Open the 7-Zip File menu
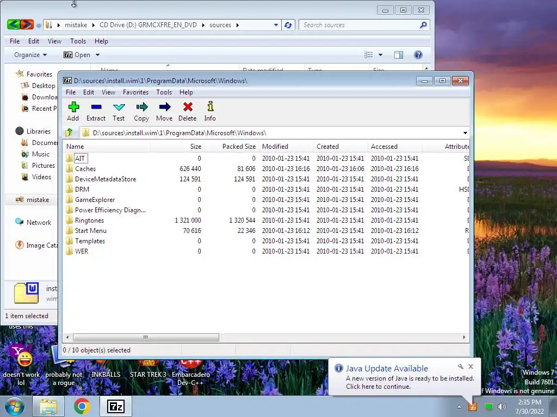 [71, 92]
